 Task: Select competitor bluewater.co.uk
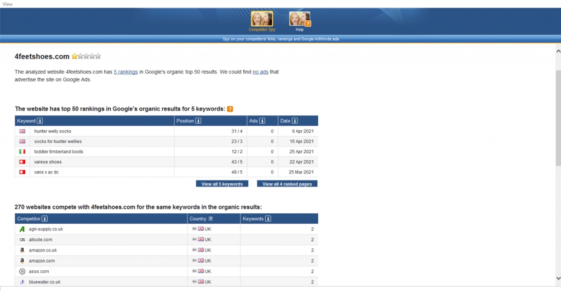pos(45,282)
